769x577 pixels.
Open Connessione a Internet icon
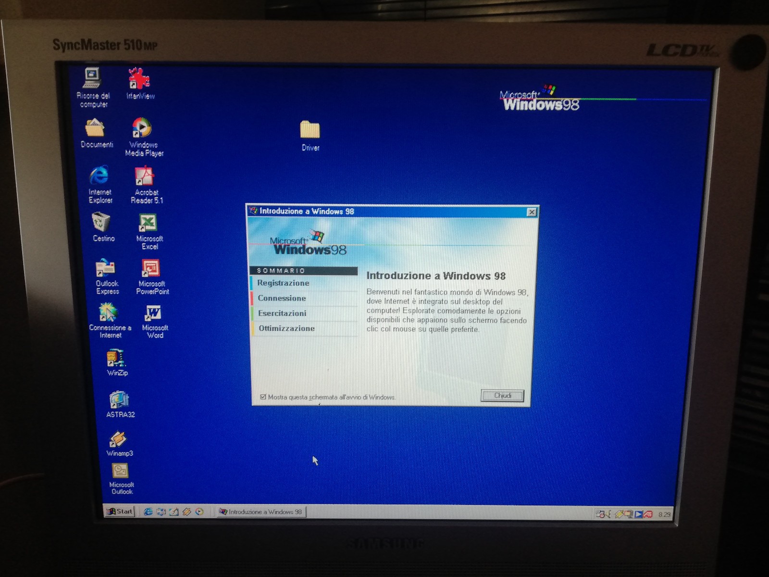click(110, 321)
